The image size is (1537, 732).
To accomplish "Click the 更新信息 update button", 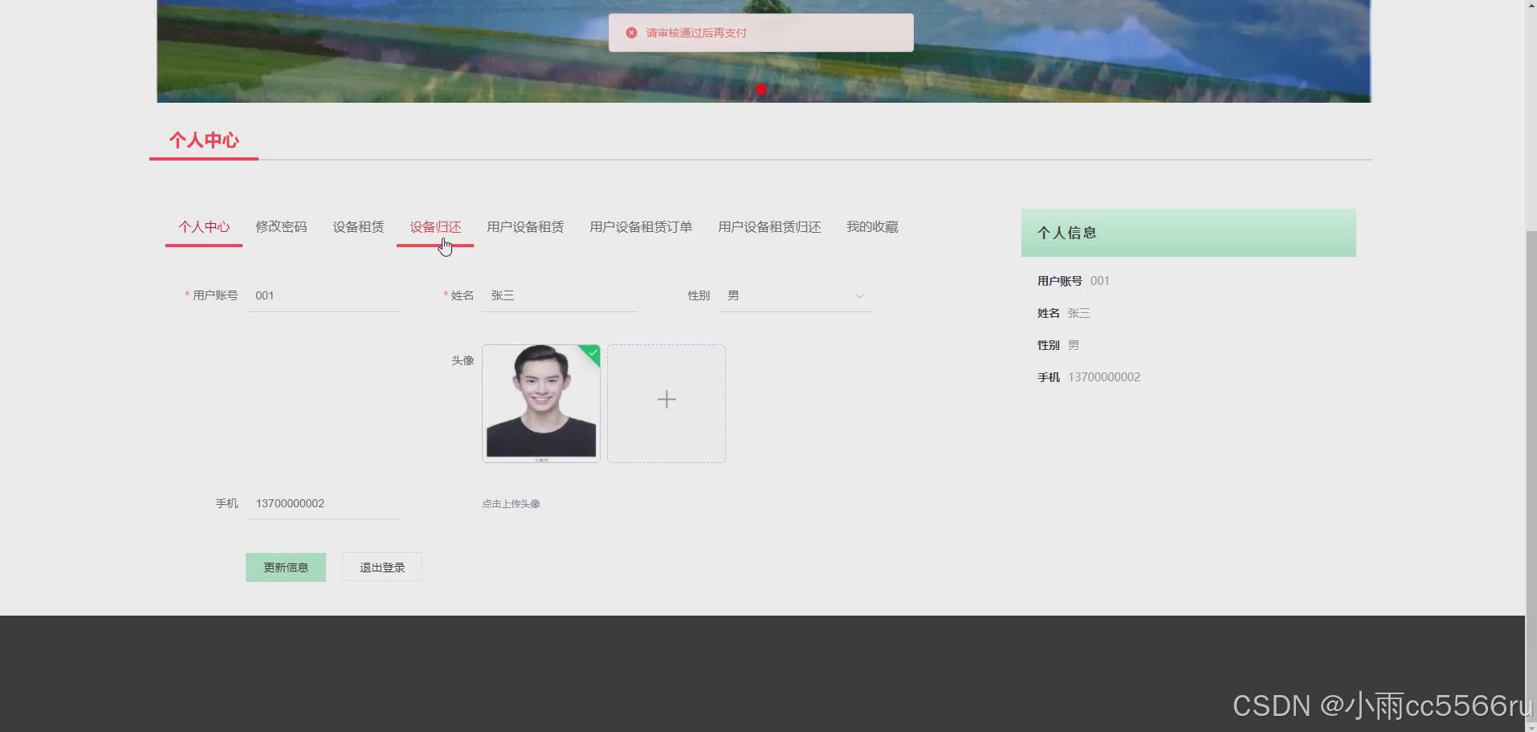I will point(285,567).
